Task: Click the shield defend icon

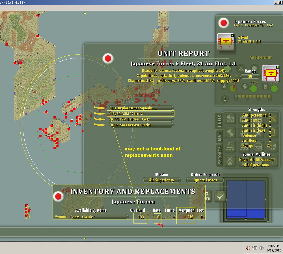Action: click(254, 69)
